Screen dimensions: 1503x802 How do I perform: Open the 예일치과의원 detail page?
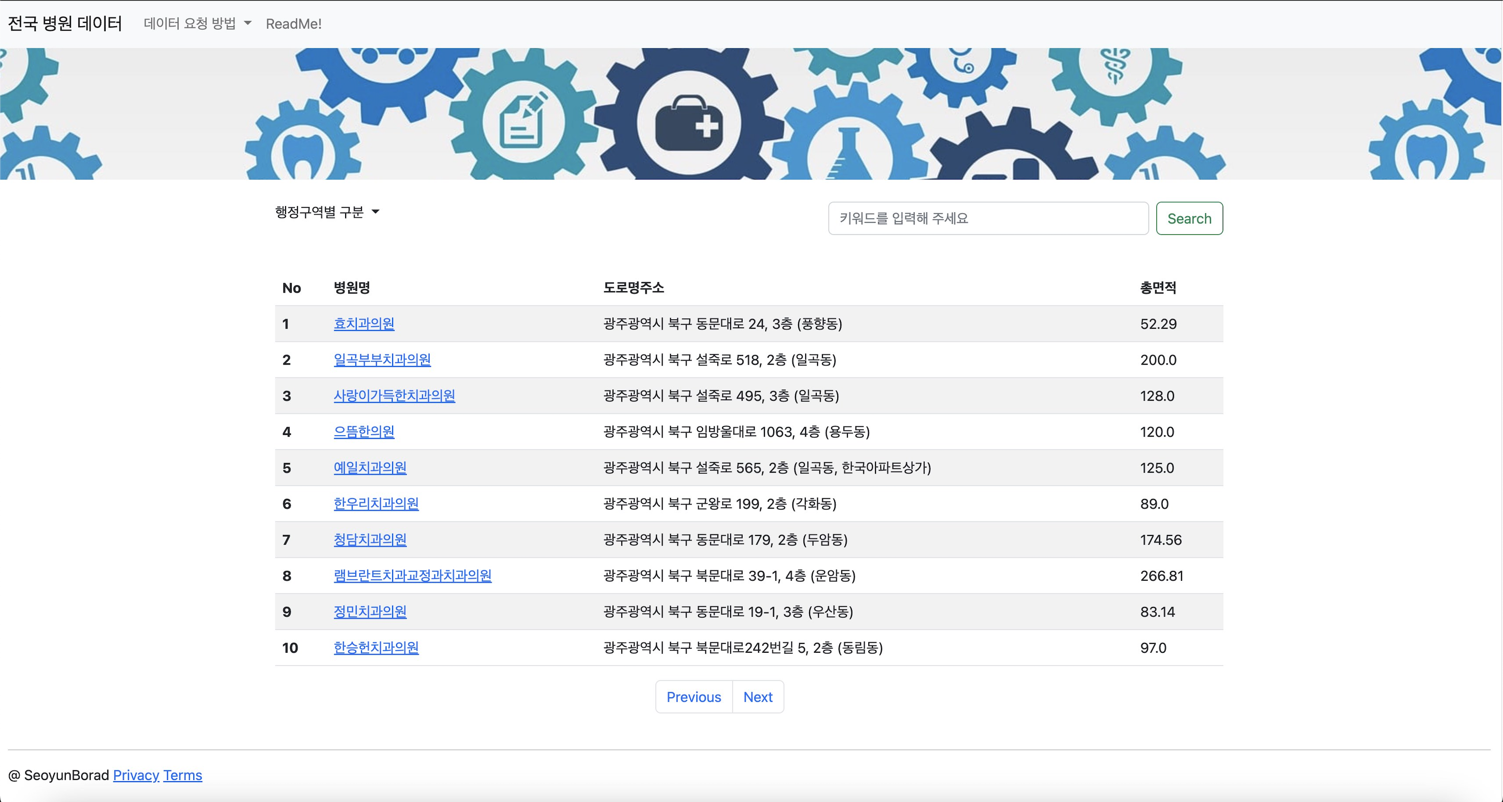[x=370, y=468]
